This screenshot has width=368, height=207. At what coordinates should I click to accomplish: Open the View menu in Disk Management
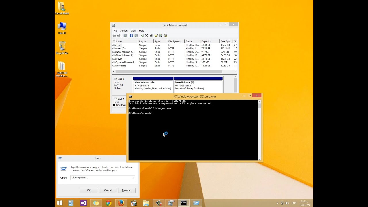coord(133,30)
